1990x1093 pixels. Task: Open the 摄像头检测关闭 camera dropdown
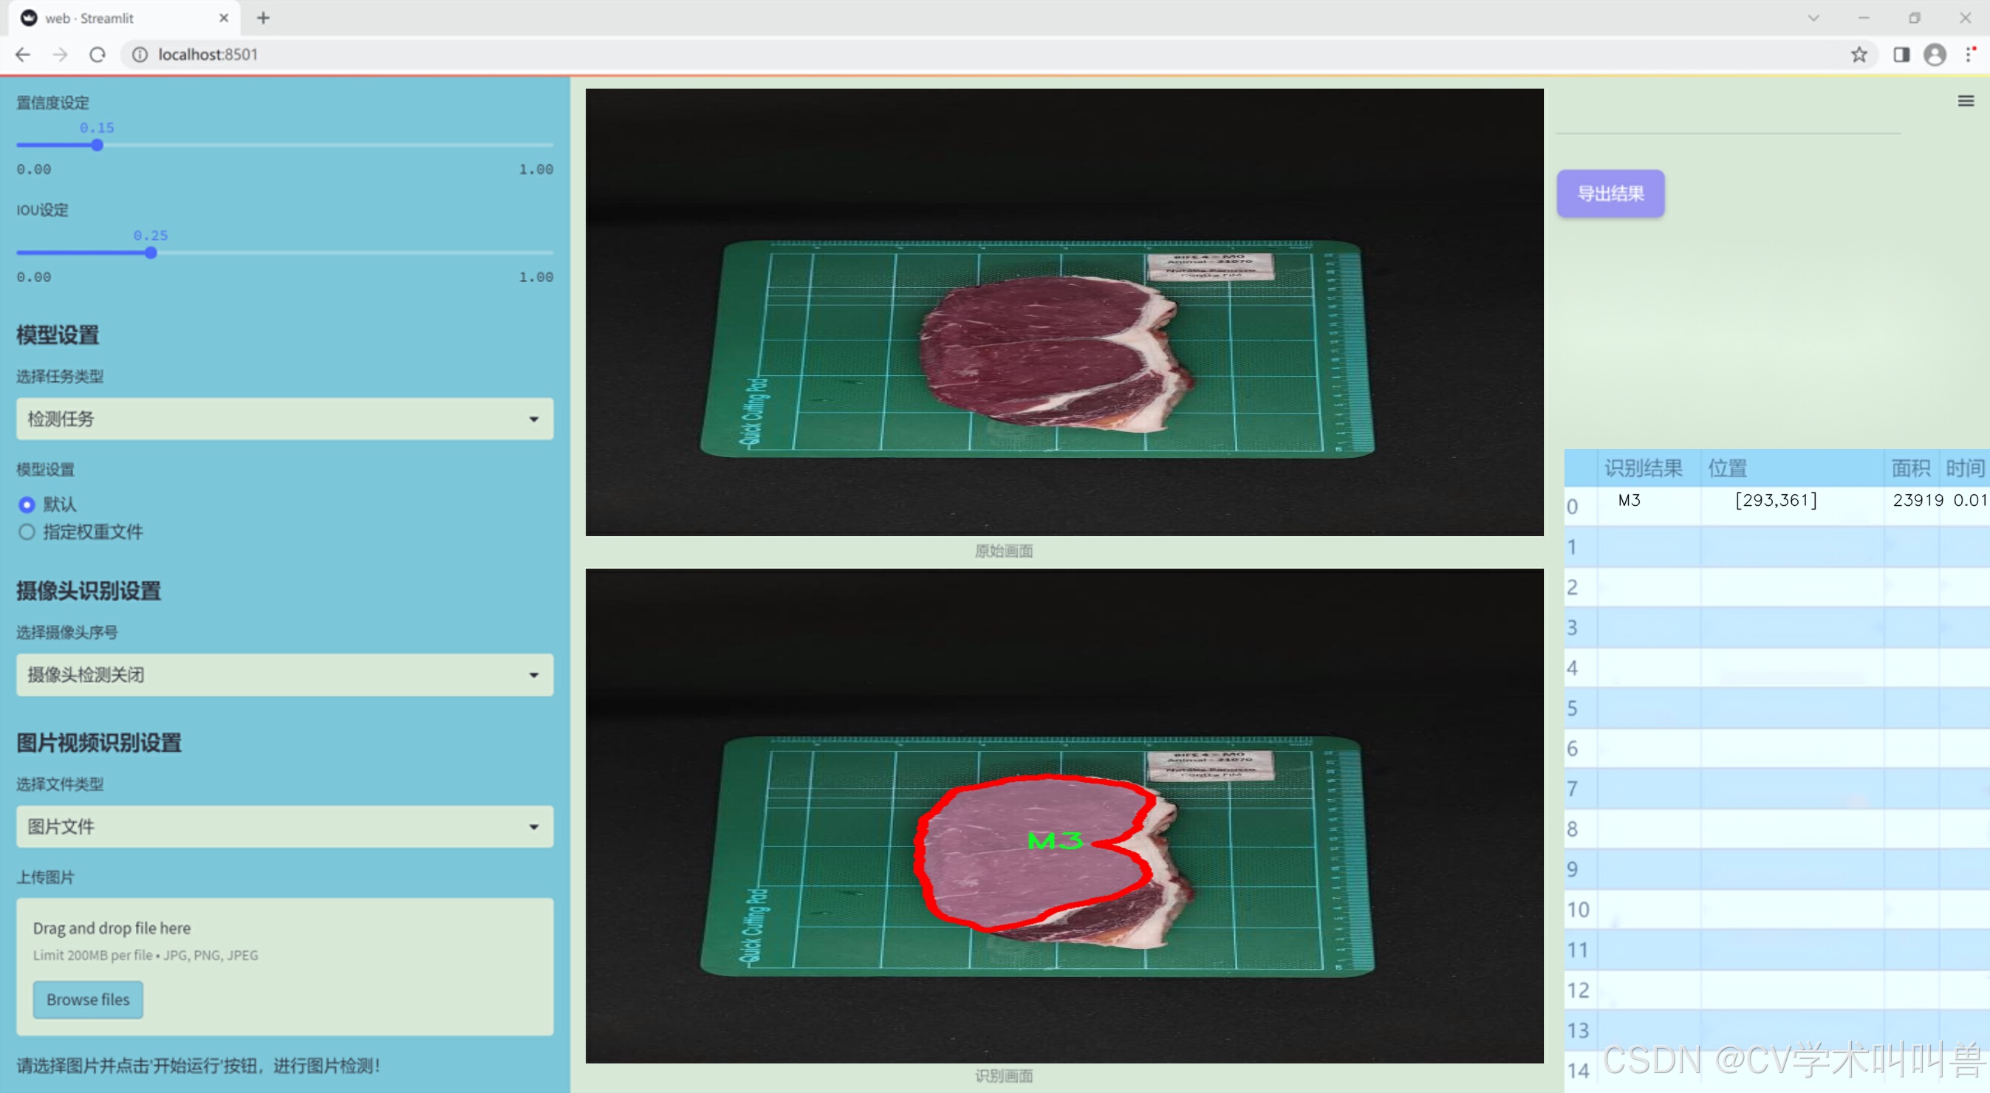[x=284, y=674]
